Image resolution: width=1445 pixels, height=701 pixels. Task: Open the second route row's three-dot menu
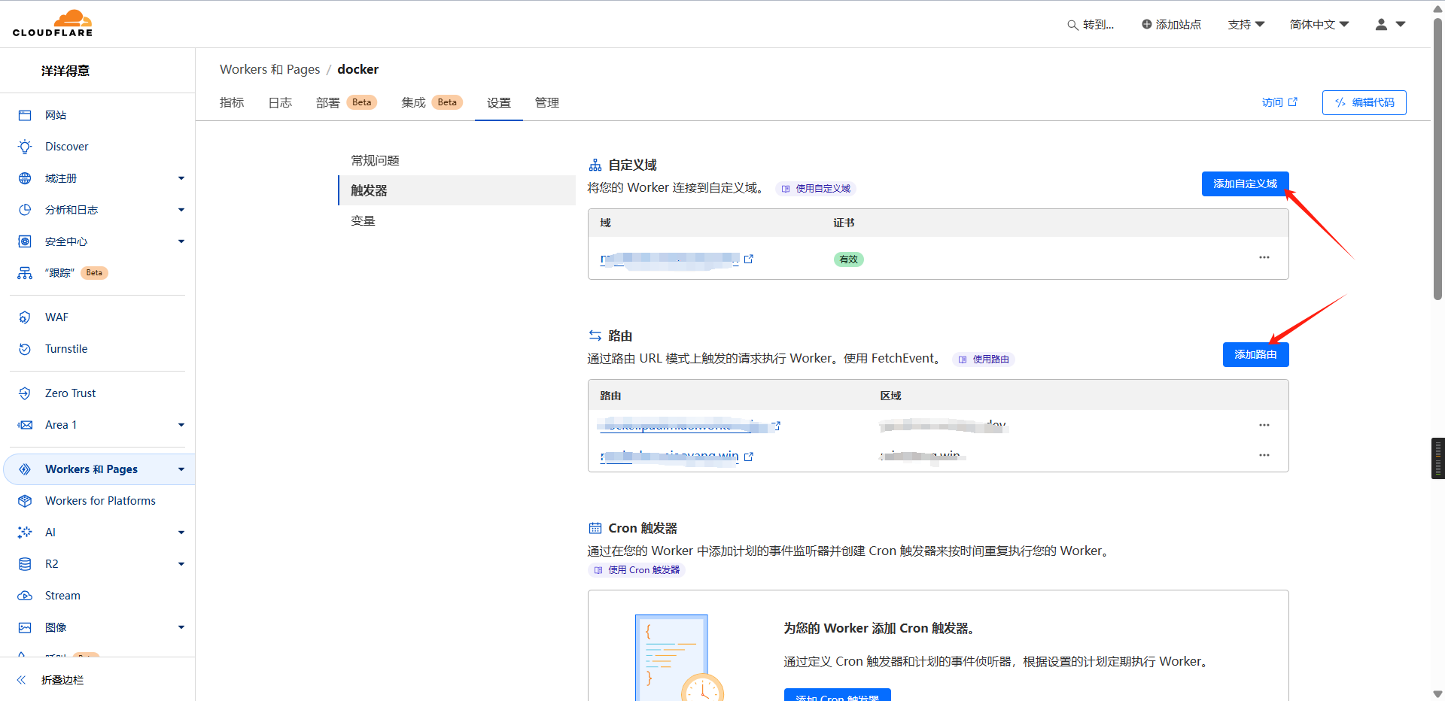click(1264, 455)
